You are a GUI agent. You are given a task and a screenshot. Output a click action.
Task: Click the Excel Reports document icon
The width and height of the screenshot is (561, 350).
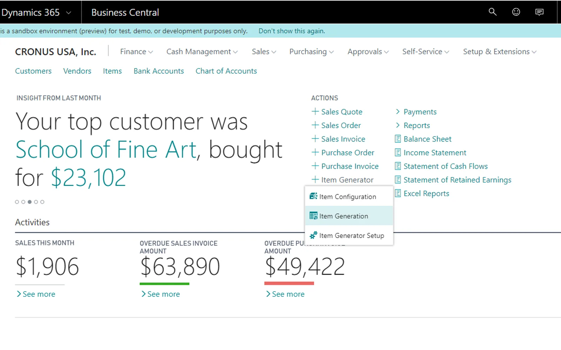398,193
